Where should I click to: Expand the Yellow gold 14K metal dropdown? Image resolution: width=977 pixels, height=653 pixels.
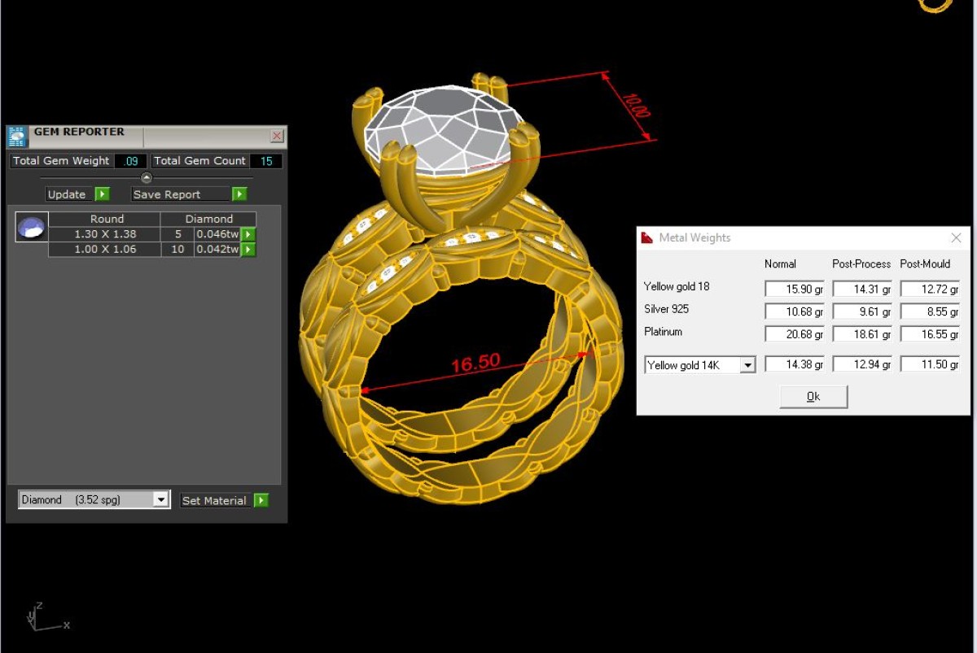(747, 365)
